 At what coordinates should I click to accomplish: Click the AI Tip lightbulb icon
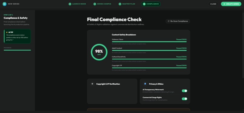pos(7,32)
